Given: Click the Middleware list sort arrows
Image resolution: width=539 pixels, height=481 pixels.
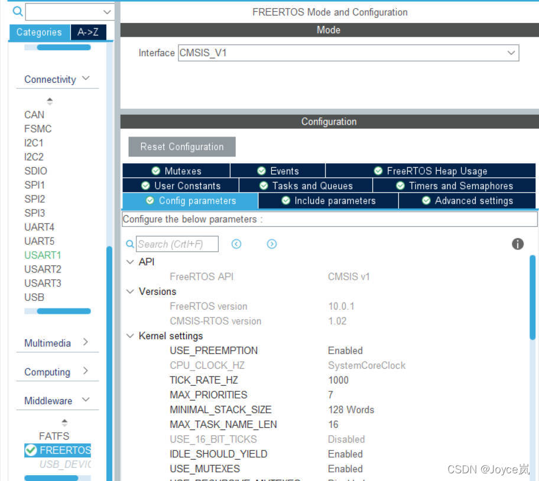Looking at the screenshot, I should (x=64, y=422).
